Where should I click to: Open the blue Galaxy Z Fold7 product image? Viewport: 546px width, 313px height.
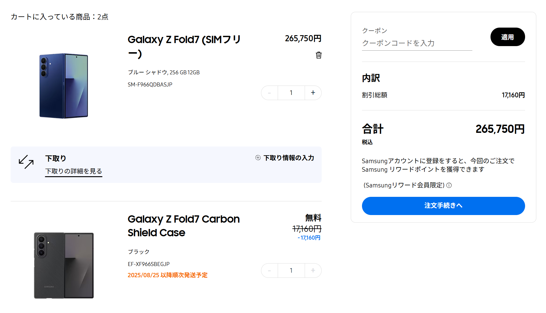(64, 86)
